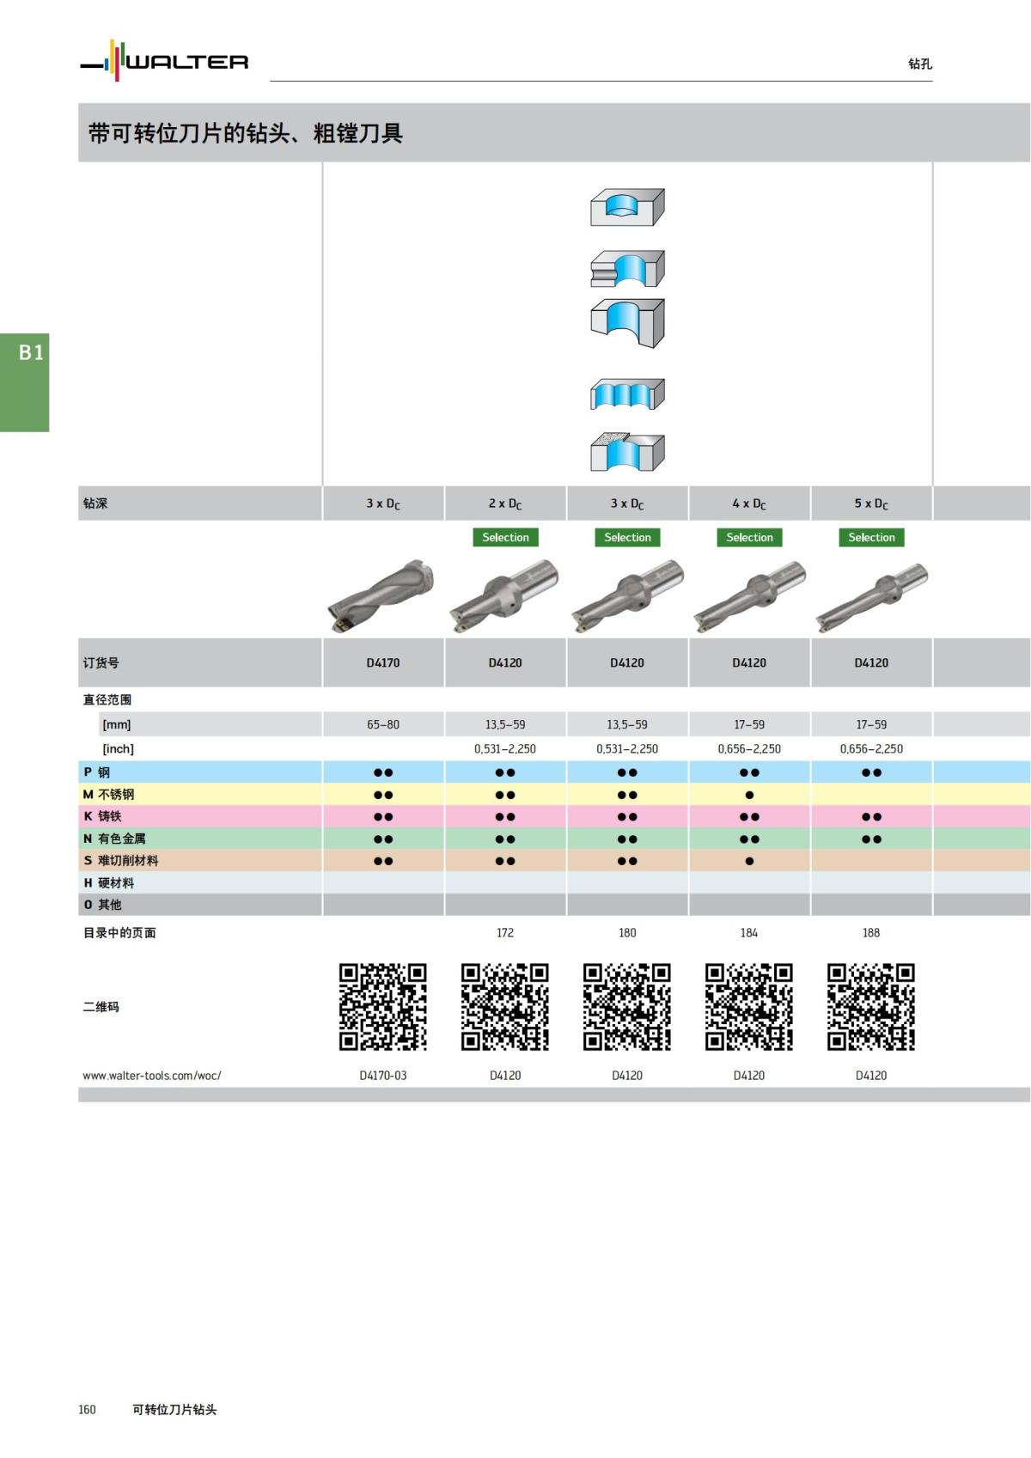Click the 二维码 row label
Screen dimensions: 1031x1458
pos(101,1007)
